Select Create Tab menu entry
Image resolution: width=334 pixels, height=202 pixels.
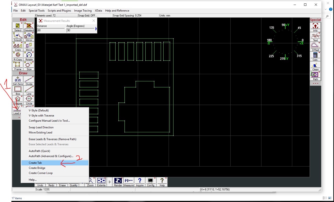coord(55,163)
